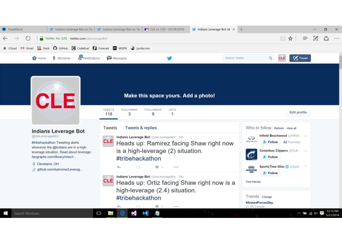
Task: Retweet the Ramirez facing Shaw tweet
Action: click(138, 167)
